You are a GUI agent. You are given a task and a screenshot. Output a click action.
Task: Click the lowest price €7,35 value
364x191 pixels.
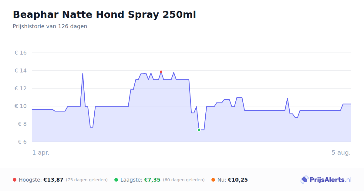pos(152,180)
